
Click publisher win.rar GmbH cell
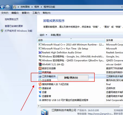pyautogui.click(x=114, y=64)
